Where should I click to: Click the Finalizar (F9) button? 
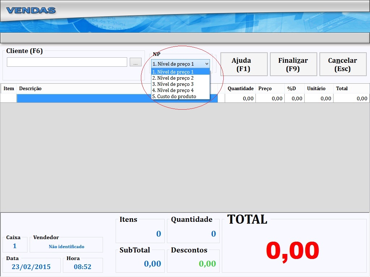293,64
